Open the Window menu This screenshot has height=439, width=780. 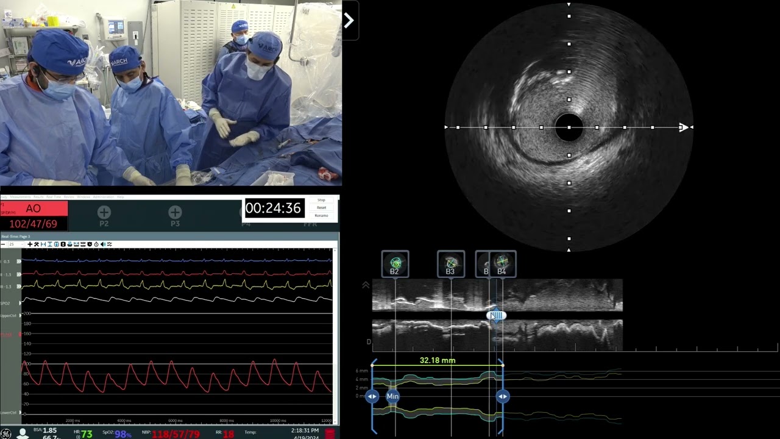coord(83,197)
